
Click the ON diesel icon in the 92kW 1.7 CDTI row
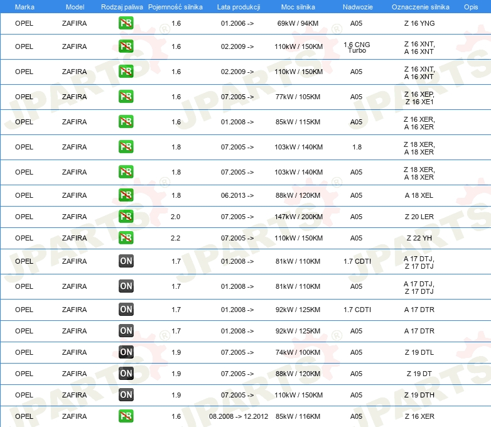126,309
